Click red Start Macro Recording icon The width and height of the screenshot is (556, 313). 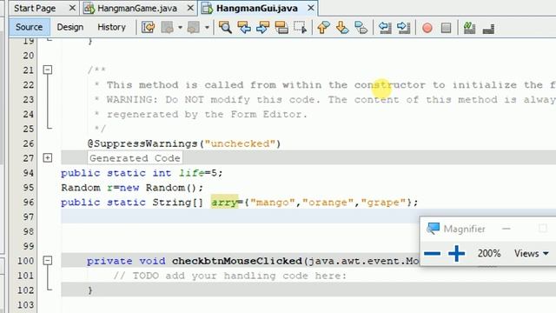point(427,28)
